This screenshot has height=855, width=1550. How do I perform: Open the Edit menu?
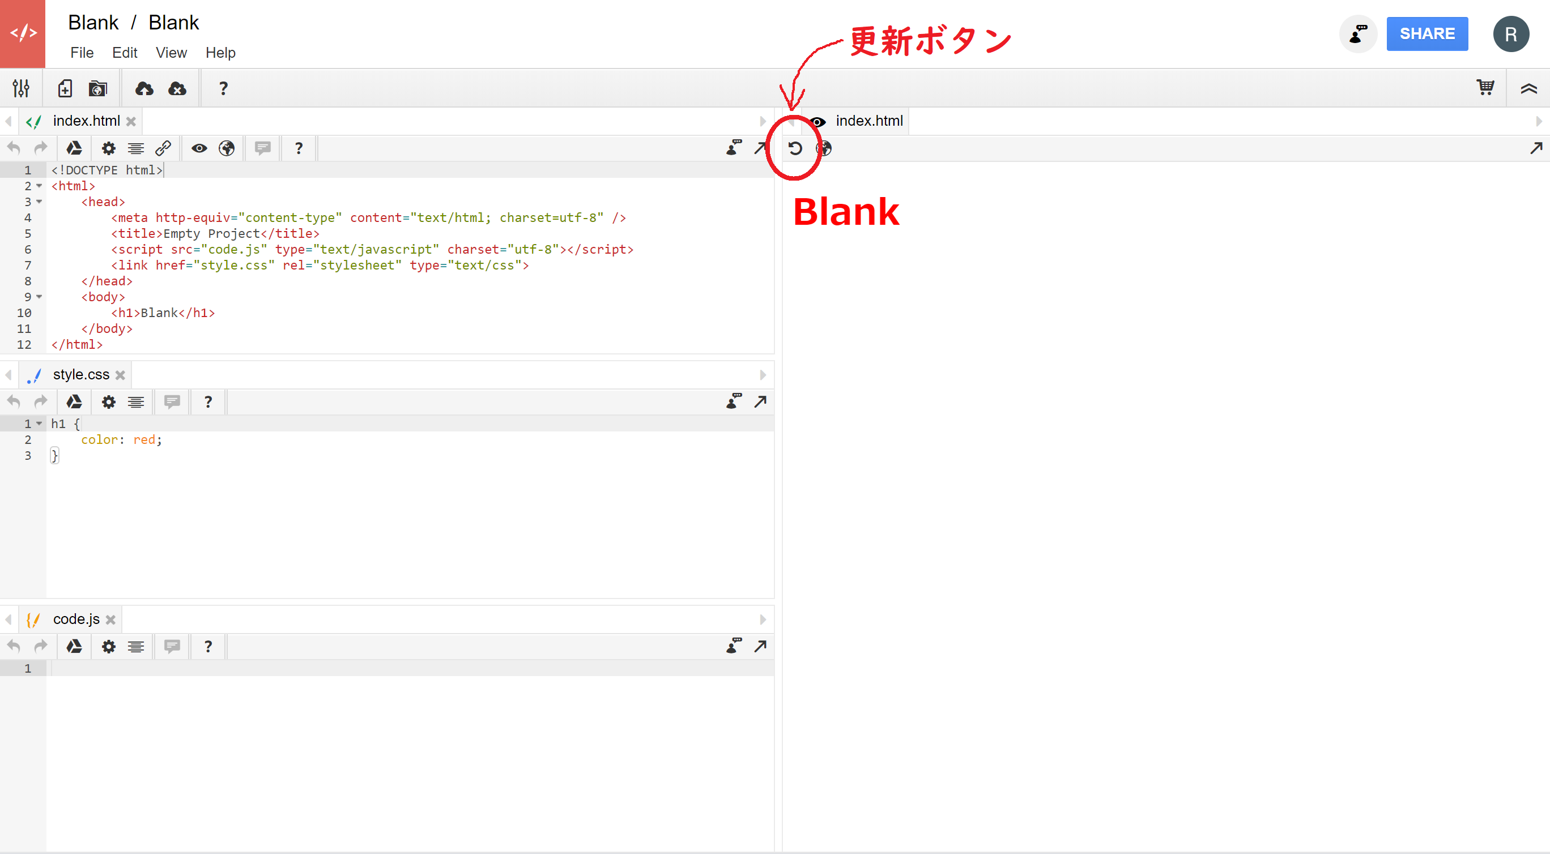click(x=125, y=53)
